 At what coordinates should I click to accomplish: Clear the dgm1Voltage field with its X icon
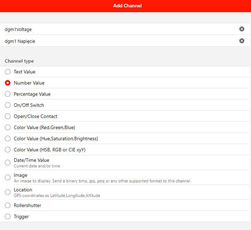[x=242, y=29]
